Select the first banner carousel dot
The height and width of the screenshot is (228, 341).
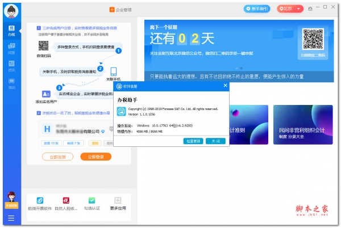(x=237, y=68)
